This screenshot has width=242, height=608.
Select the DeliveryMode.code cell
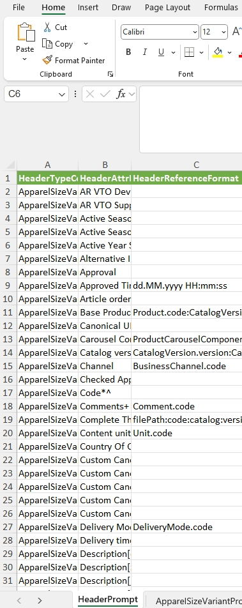[186, 527]
